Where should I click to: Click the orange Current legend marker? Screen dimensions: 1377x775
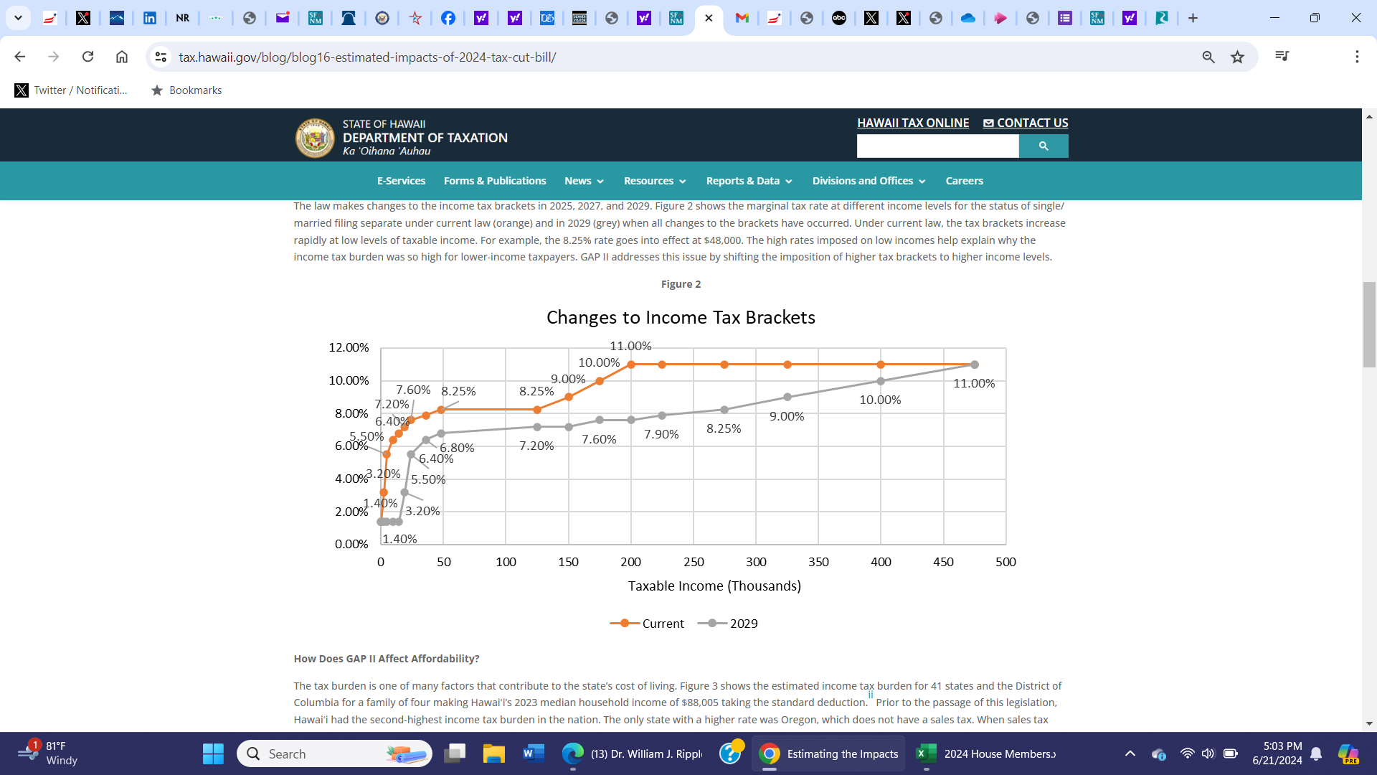pyautogui.click(x=625, y=624)
